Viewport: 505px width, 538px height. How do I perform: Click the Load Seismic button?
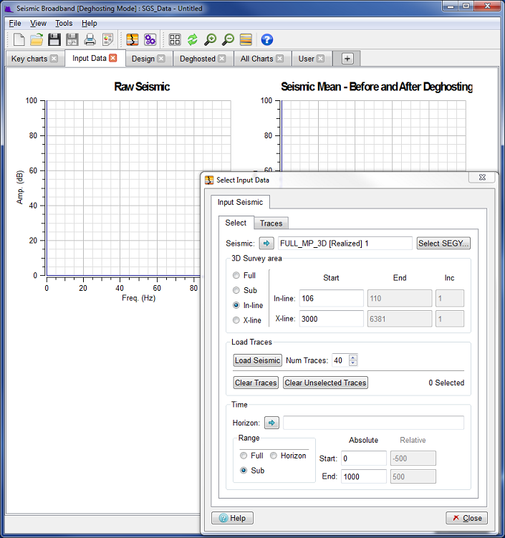257,360
